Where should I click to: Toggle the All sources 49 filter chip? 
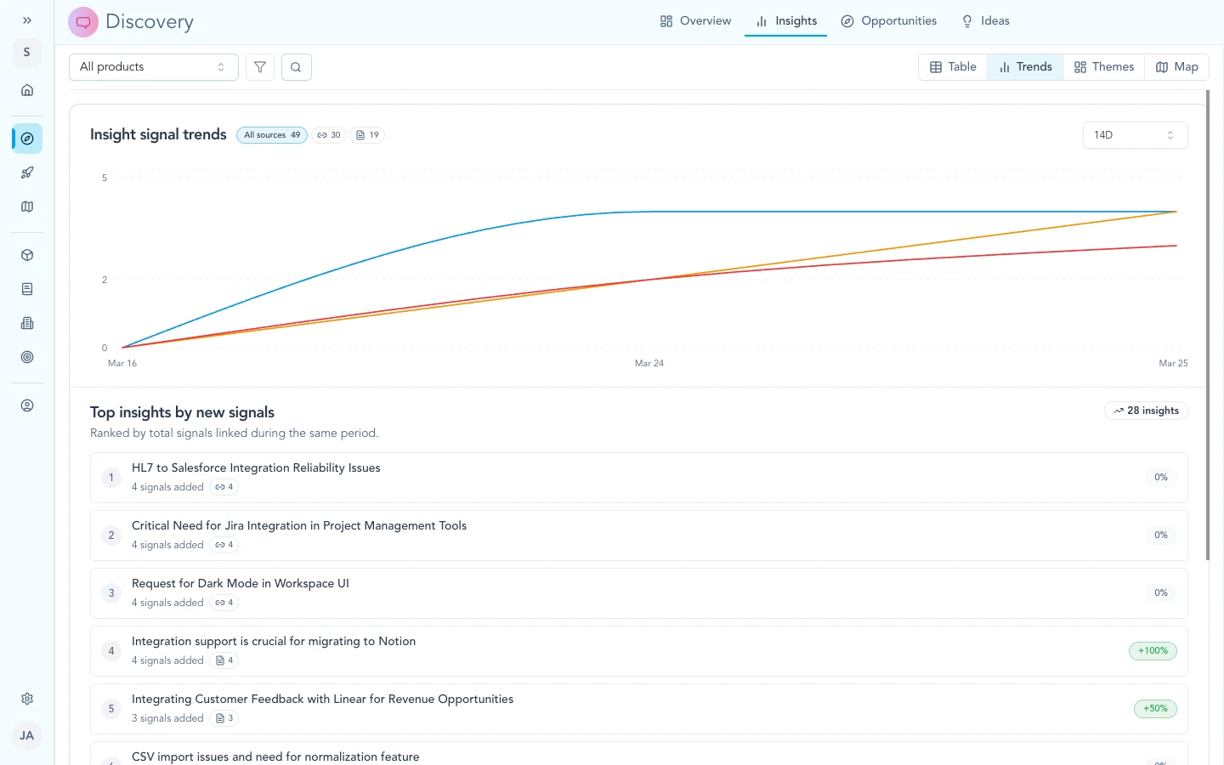tap(271, 134)
